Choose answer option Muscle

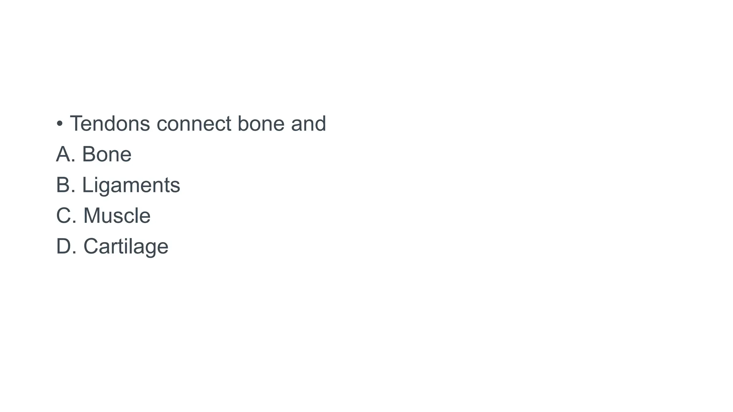point(117,216)
